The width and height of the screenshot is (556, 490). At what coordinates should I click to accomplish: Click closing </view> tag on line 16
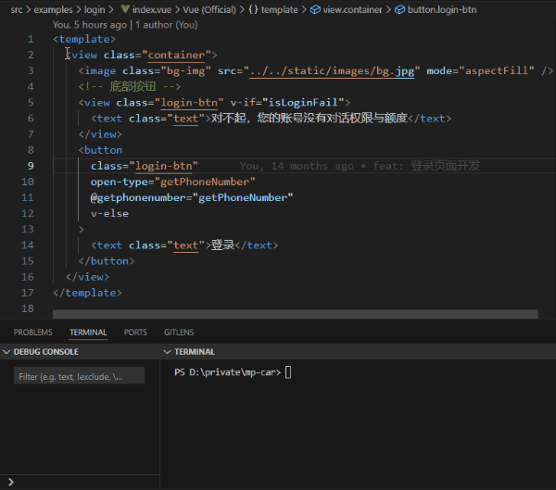point(88,277)
